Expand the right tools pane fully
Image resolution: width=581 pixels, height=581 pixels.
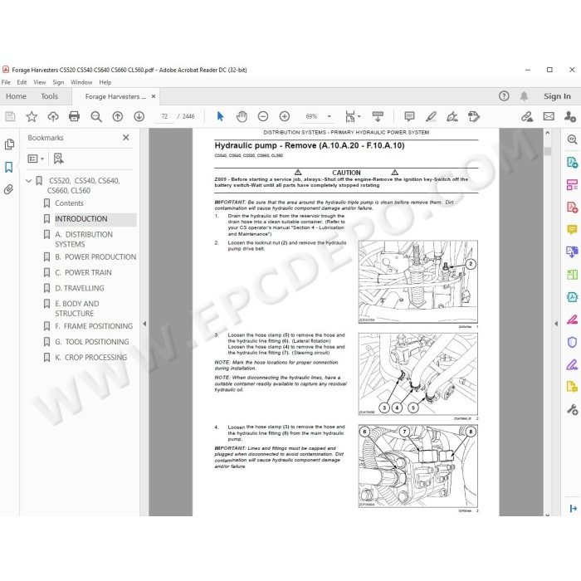[573, 508]
